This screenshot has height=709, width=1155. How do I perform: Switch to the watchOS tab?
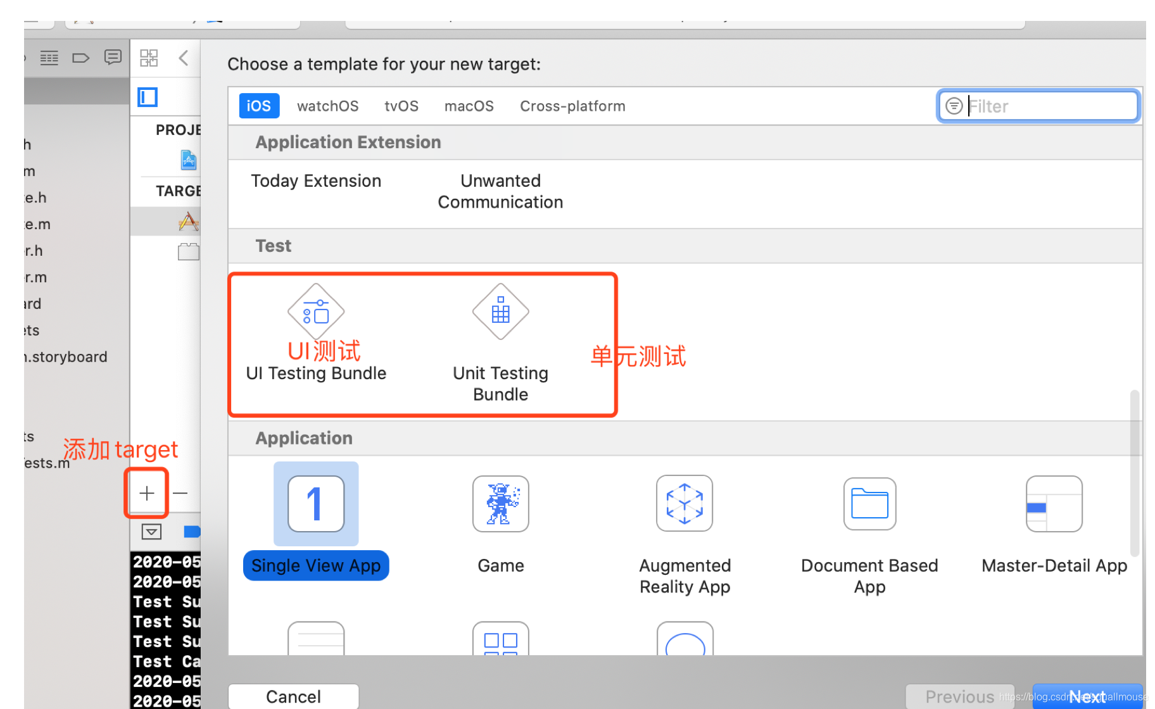click(328, 106)
